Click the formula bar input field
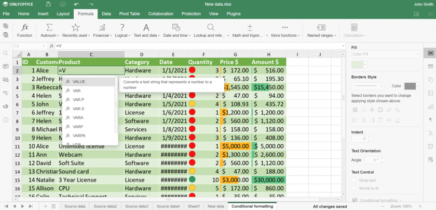This screenshot has width=436, height=210. (197, 46)
